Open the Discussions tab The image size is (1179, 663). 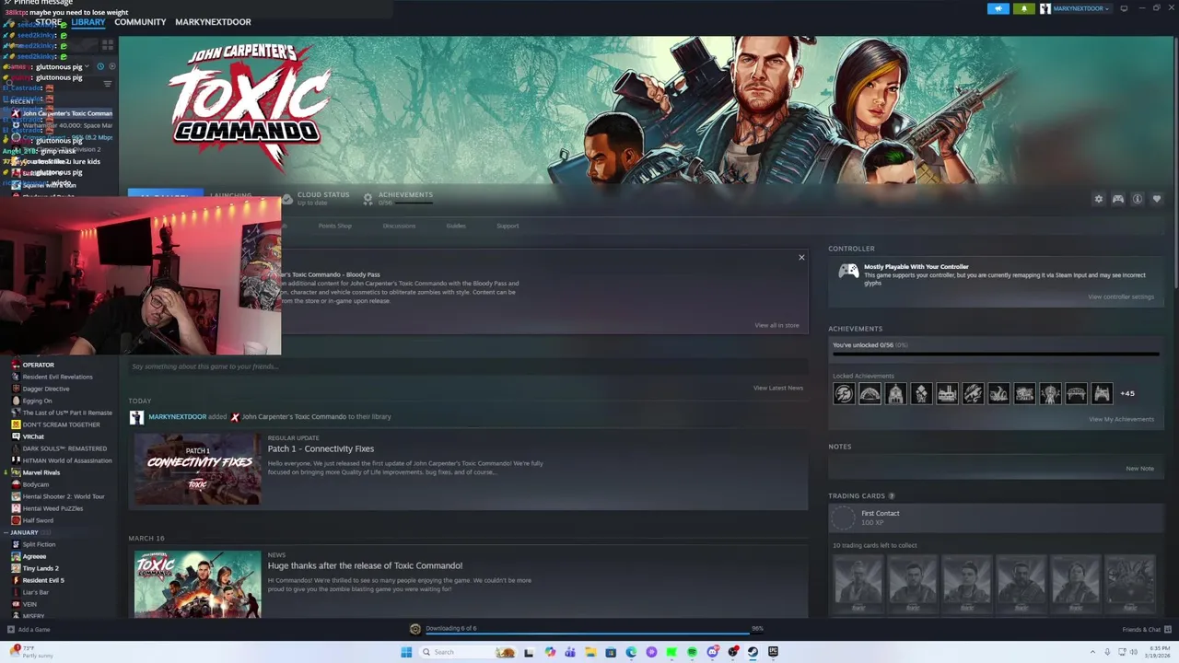(399, 226)
